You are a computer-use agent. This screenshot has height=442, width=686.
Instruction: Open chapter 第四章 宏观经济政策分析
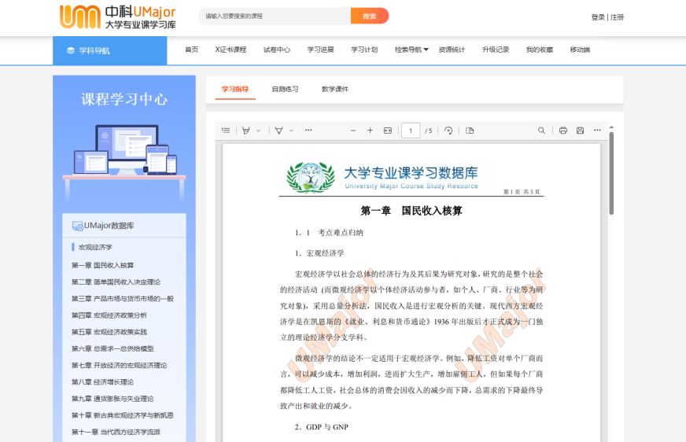point(109,315)
